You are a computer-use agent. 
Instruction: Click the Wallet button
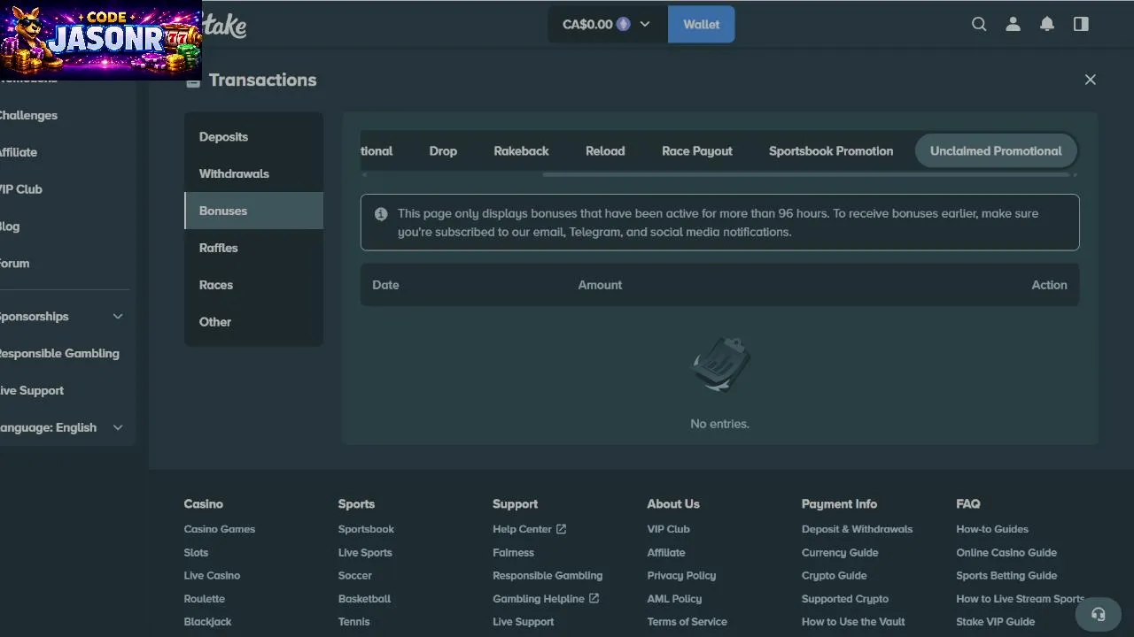click(x=702, y=25)
